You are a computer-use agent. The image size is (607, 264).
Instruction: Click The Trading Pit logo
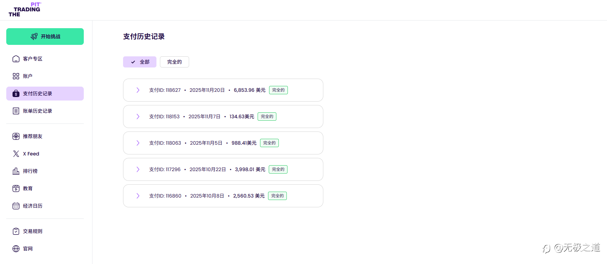coord(25,10)
